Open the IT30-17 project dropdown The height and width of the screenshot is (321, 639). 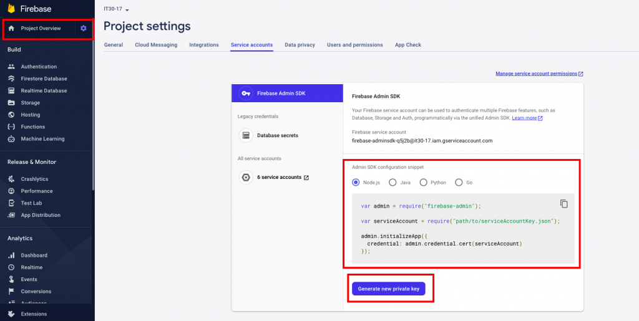(116, 9)
